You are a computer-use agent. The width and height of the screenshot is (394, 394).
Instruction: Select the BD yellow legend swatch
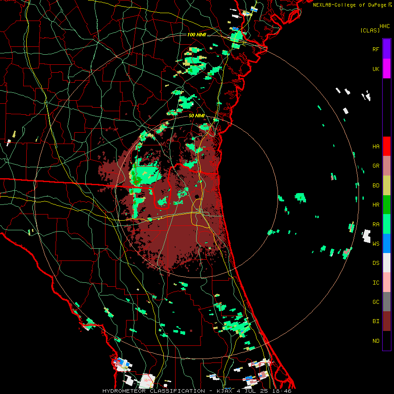point(387,185)
